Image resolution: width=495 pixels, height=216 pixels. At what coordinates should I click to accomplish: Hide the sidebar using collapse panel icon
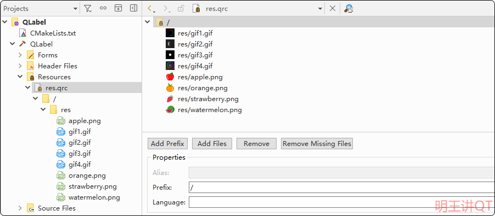click(x=133, y=8)
